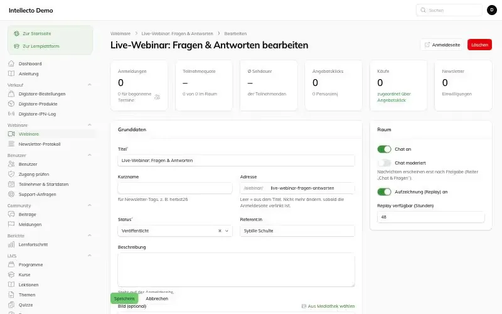Collapse the LMS sidebar section
The image size is (502, 314).
click(90, 256)
